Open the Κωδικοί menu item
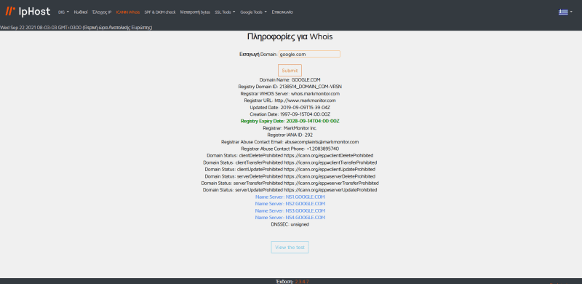Screen dimensions: 582x284 (81, 12)
